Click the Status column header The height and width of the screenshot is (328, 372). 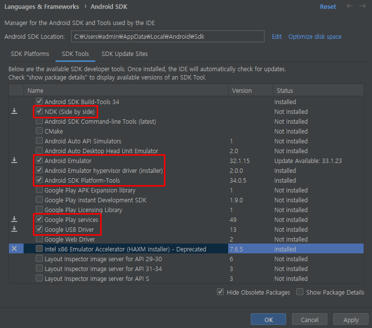319,90
